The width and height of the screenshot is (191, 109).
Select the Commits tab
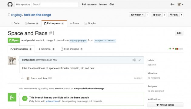click(46, 49)
